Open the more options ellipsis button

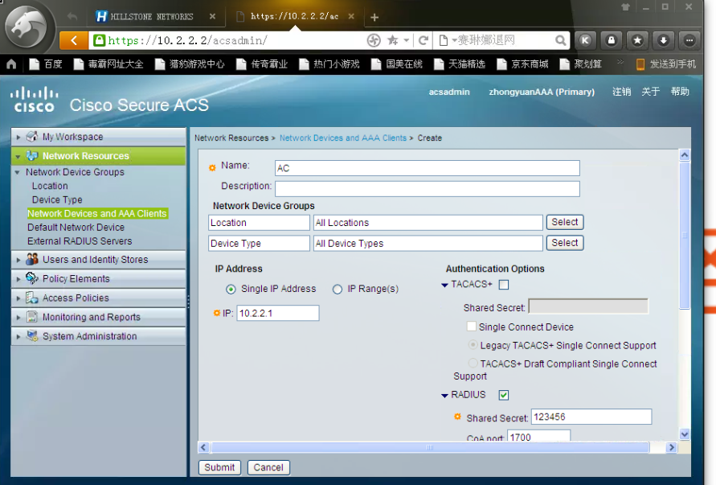pyautogui.click(x=689, y=40)
